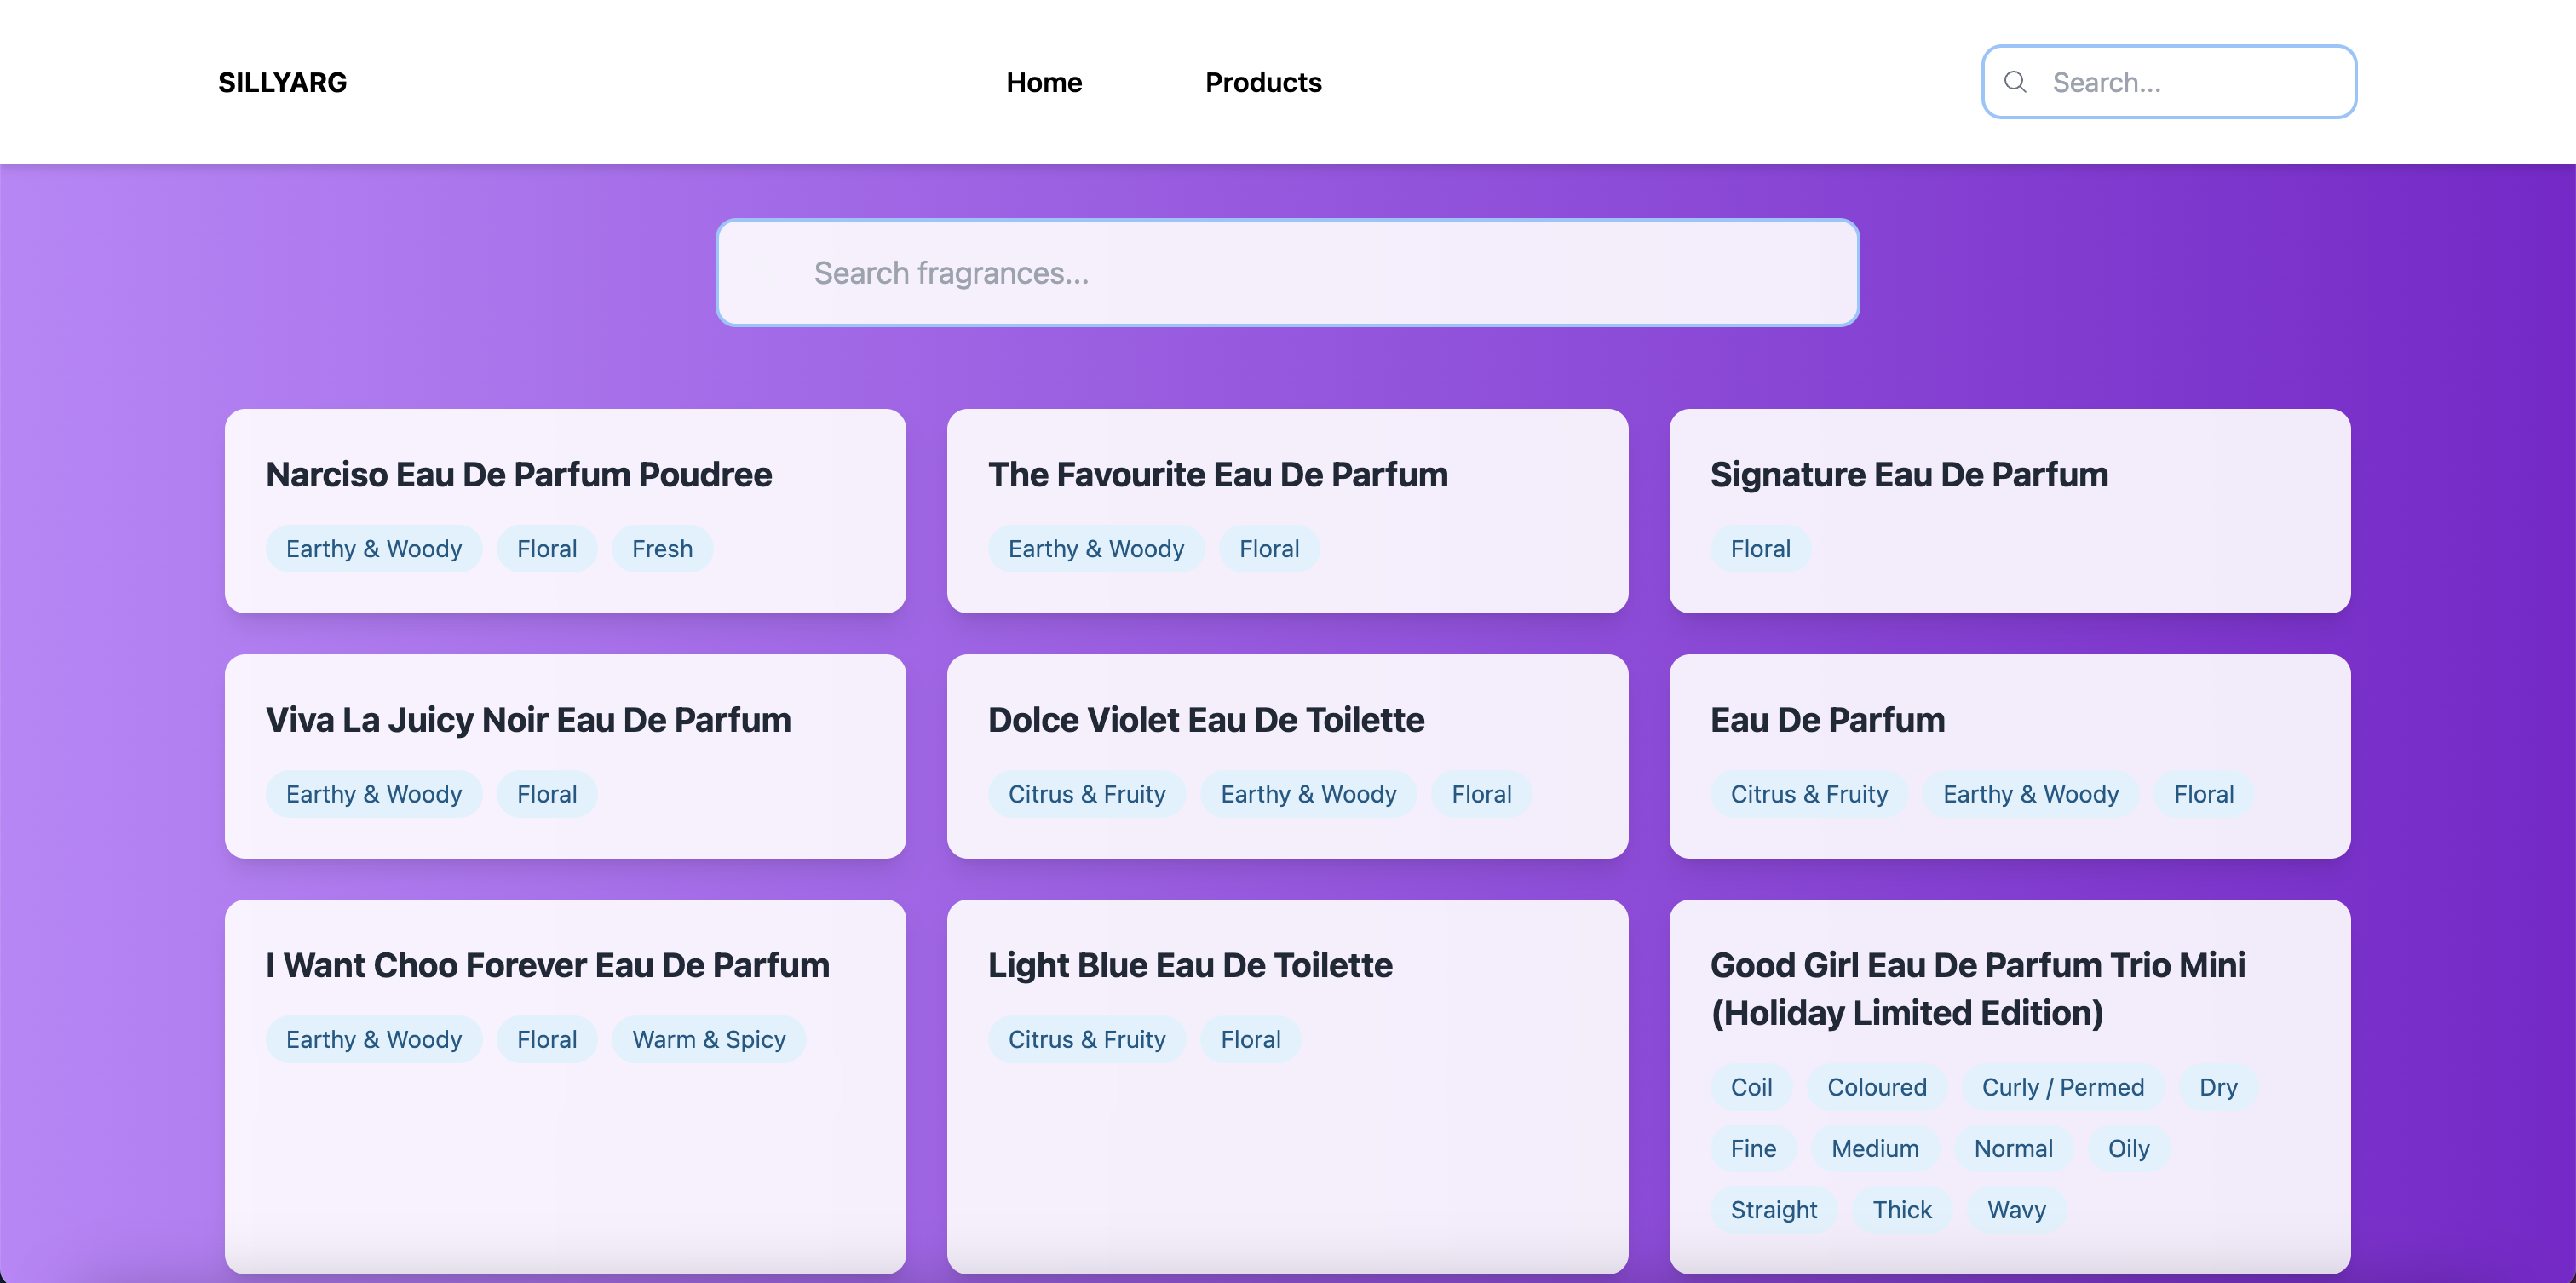The image size is (2576, 1283).
Task: Click Floral tag on Signature Eau De Parfum
Action: pyautogui.click(x=1760, y=548)
